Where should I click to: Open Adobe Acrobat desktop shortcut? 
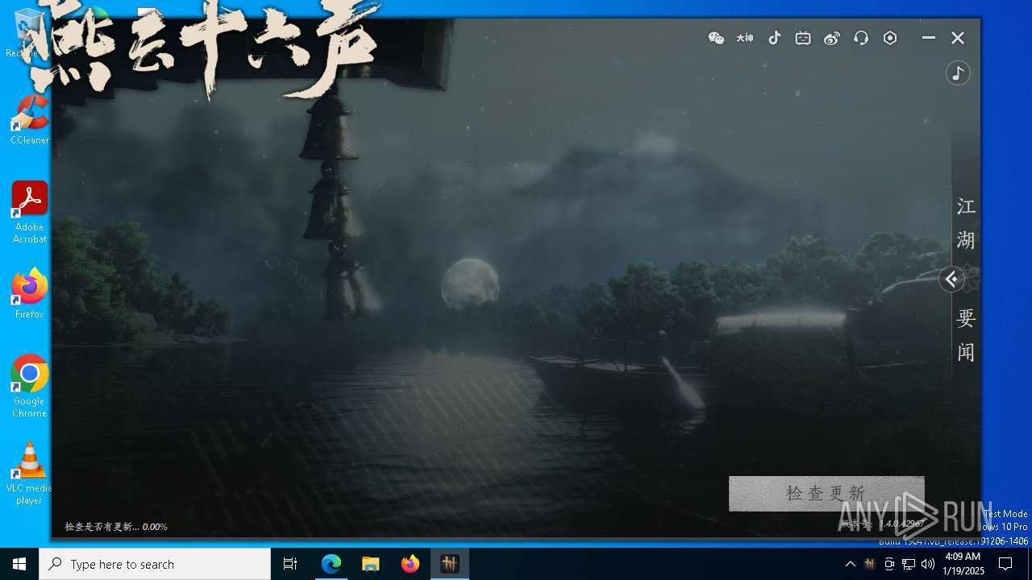click(x=30, y=213)
